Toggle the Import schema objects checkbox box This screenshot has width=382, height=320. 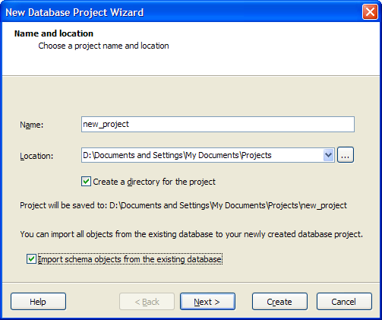pyautogui.click(x=31, y=259)
